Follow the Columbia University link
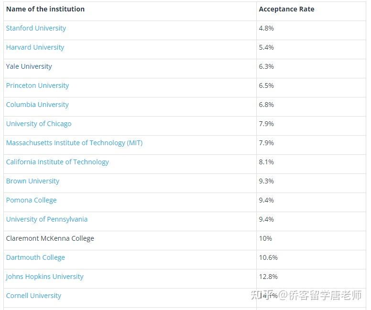Image resolution: width=371 pixels, height=310 pixels. (37, 105)
